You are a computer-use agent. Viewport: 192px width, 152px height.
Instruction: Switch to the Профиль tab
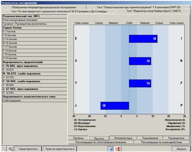pyautogui.click(x=78, y=138)
